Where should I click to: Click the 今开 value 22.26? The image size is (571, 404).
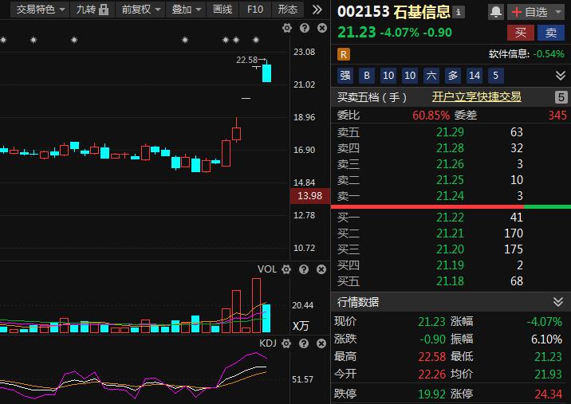431,375
